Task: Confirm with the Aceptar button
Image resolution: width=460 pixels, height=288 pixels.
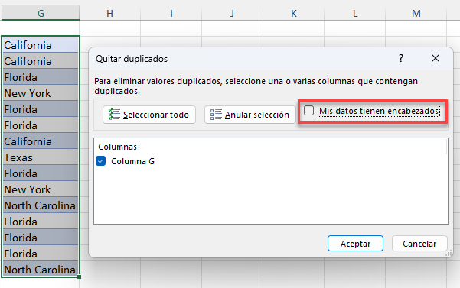Action: pyautogui.click(x=355, y=244)
